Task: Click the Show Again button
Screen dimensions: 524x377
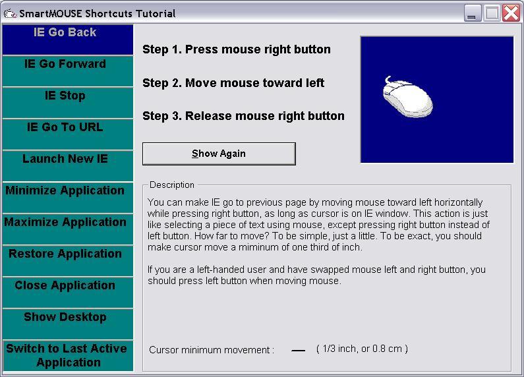Action: tap(219, 154)
